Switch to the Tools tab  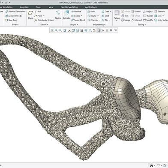click(39, 7)
